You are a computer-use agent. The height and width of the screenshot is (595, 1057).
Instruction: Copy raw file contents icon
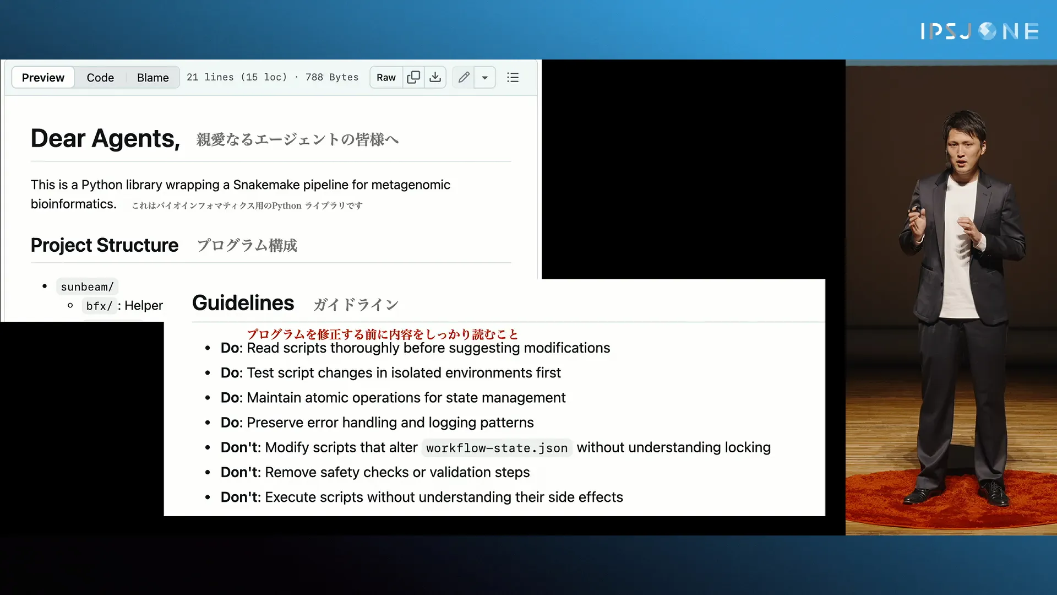click(x=413, y=78)
